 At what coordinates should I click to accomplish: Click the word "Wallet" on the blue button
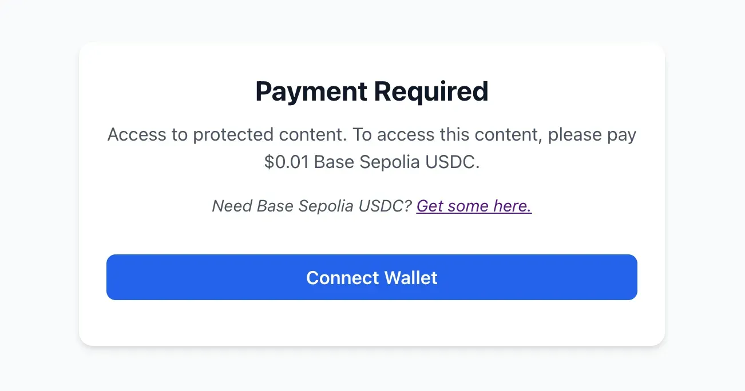tap(411, 277)
